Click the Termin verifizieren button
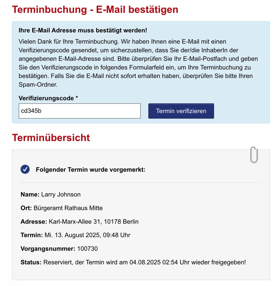Viewport: 278px width, 286px height. [181, 111]
